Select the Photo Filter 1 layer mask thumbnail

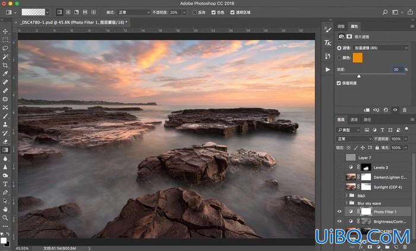pyautogui.click(x=366, y=212)
